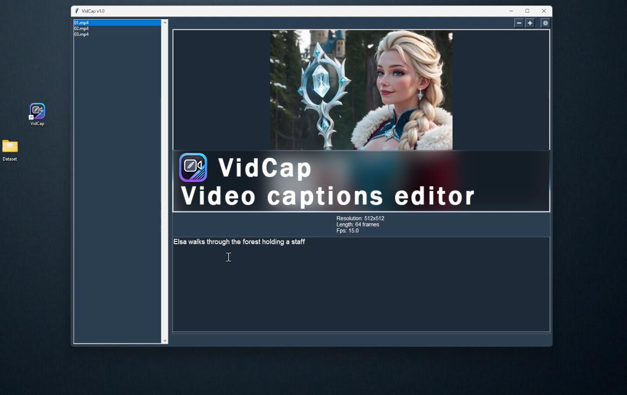Click the VidCap feather title icon
Image resolution: width=627 pixels, height=395 pixels.
tap(77, 11)
